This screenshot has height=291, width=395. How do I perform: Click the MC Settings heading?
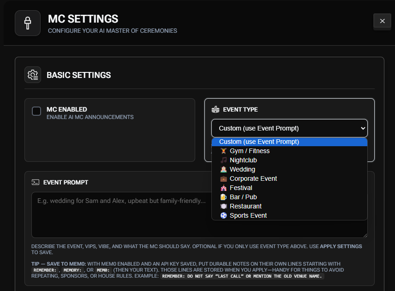(x=83, y=19)
